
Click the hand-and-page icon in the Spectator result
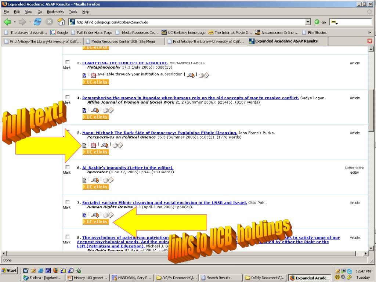click(108, 180)
